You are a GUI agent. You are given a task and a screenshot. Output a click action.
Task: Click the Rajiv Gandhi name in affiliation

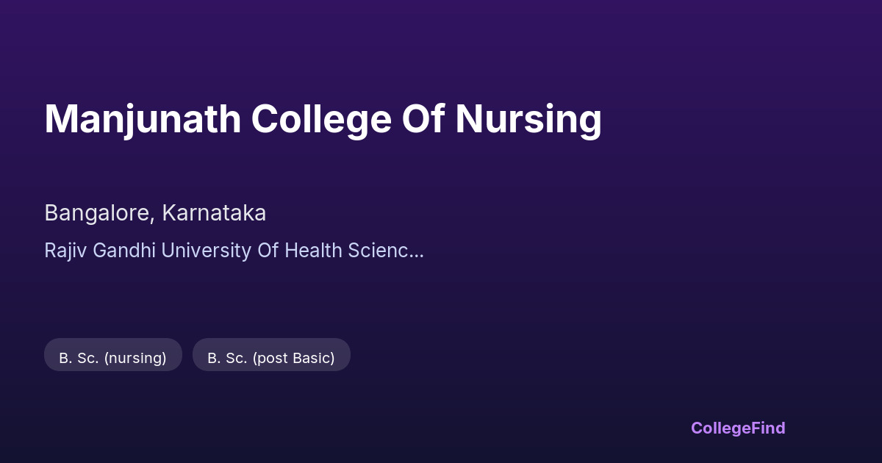coord(100,251)
